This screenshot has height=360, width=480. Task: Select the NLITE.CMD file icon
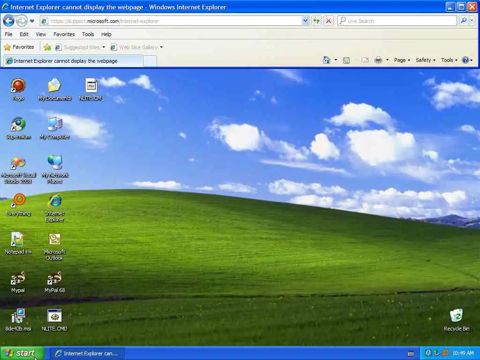[x=54, y=320]
